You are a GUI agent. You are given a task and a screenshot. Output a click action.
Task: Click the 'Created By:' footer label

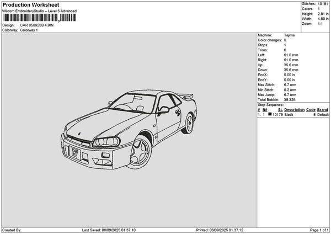[x=12, y=230]
